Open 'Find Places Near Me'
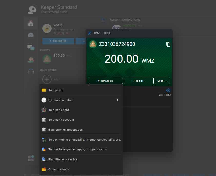 pyautogui.click(x=81, y=159)
